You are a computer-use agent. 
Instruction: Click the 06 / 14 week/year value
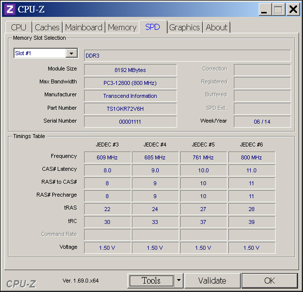[262, 122]
